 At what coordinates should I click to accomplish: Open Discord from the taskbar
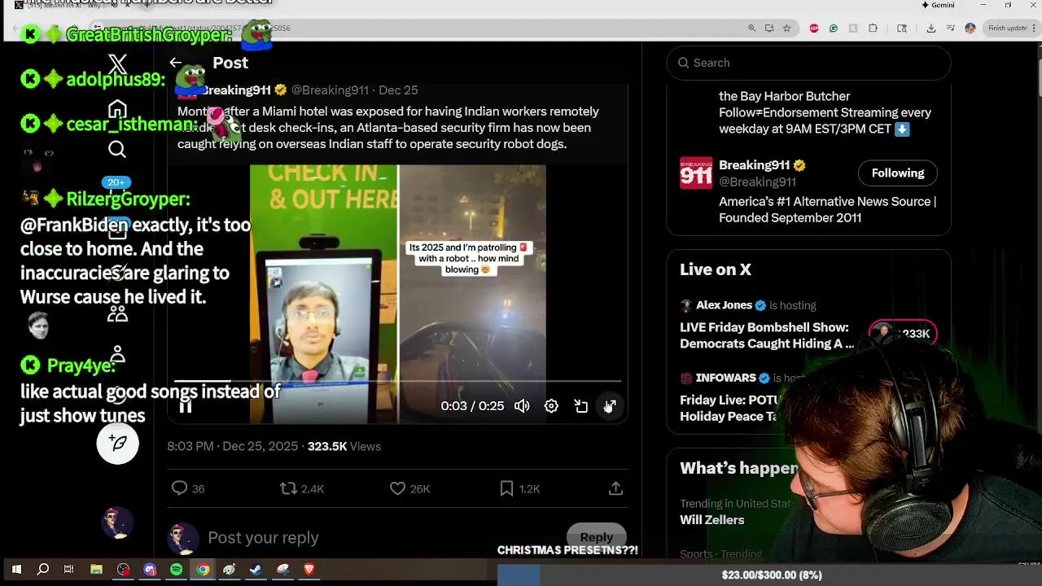tap(150, 570)
